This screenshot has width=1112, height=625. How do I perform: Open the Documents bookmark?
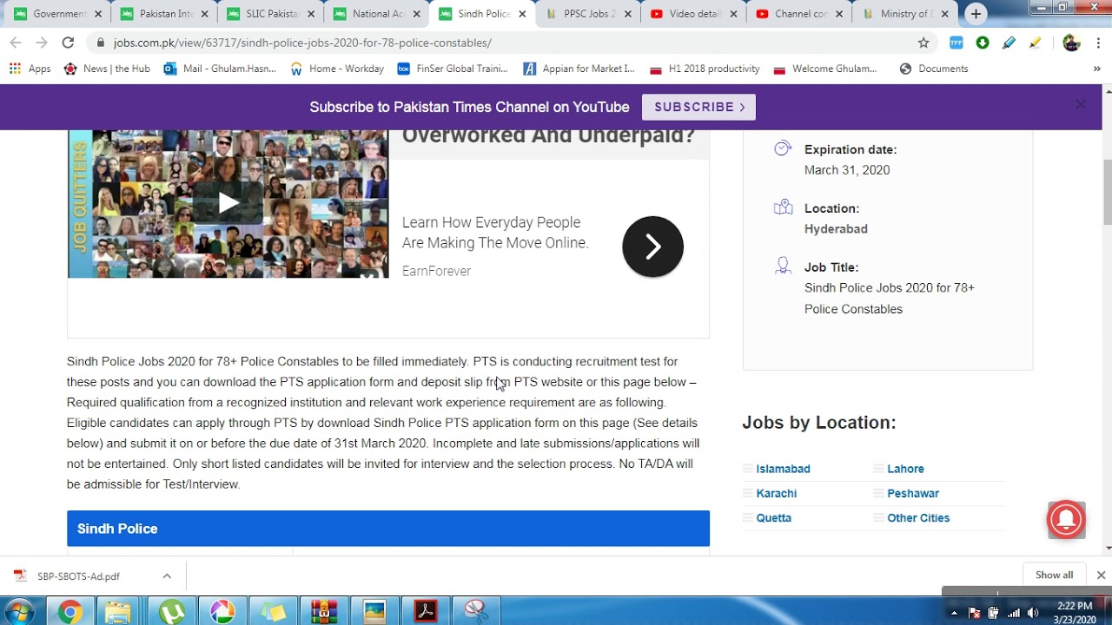click(934, 69)
